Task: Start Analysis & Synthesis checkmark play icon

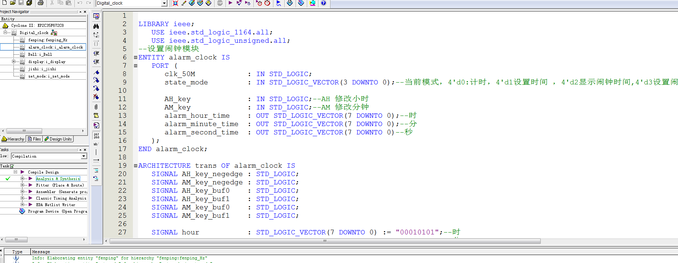Action: (x=239, y=3)
